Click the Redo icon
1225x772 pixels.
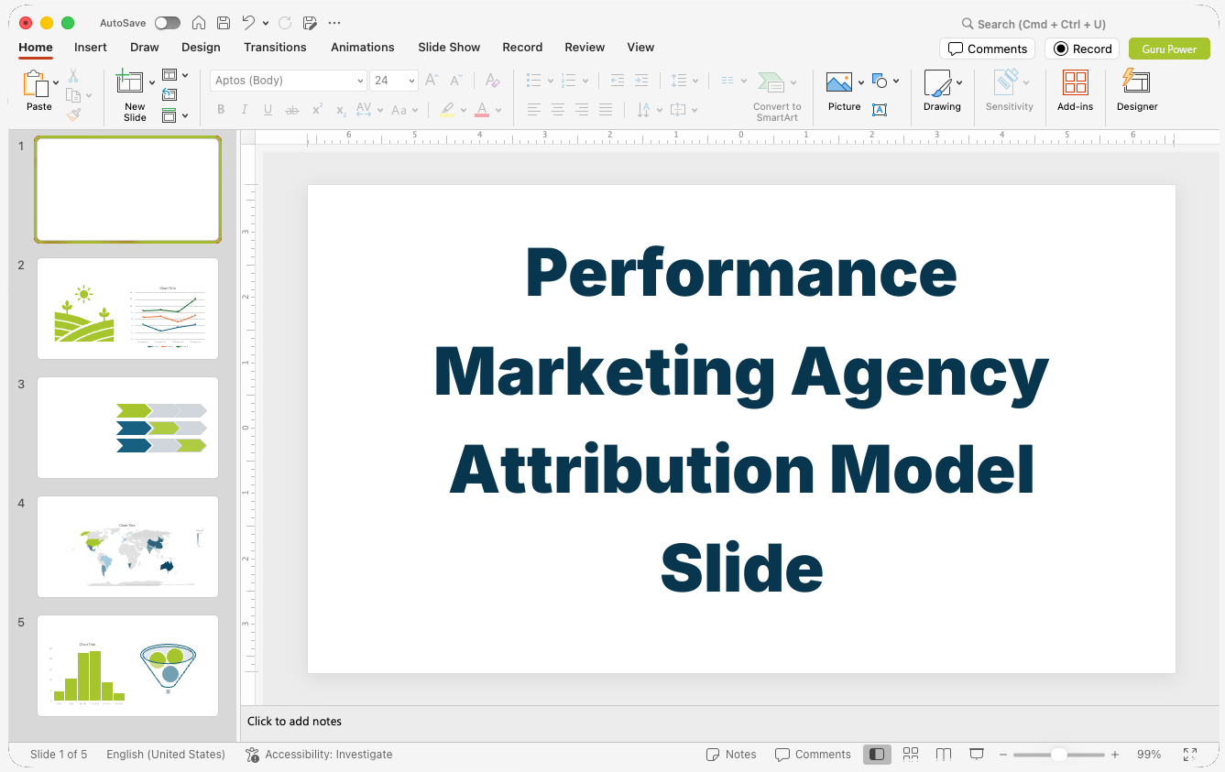[284, 23]
